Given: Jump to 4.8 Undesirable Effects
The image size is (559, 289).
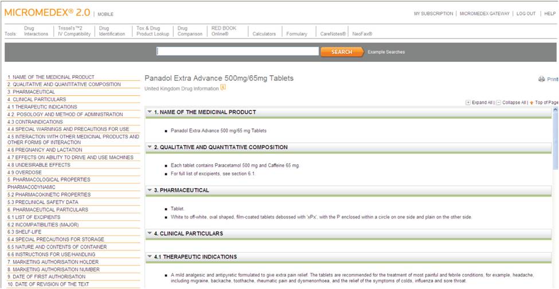Looking at the screenshot, I should pos(39,165).
